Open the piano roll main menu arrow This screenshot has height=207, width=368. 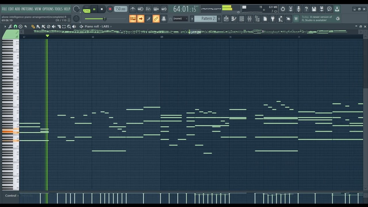pos(5,26)
